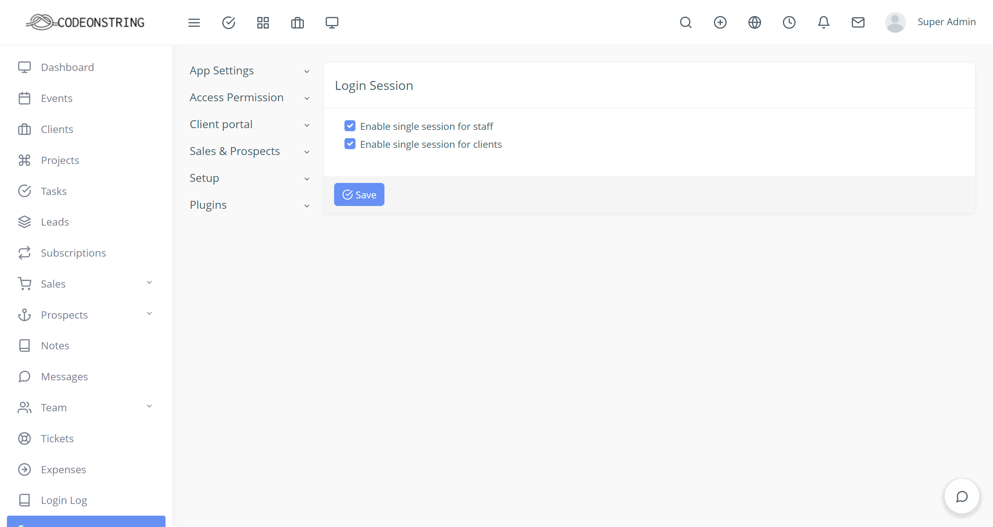Open the language globe icon
The image size is (993, 527).
point(754,23)
